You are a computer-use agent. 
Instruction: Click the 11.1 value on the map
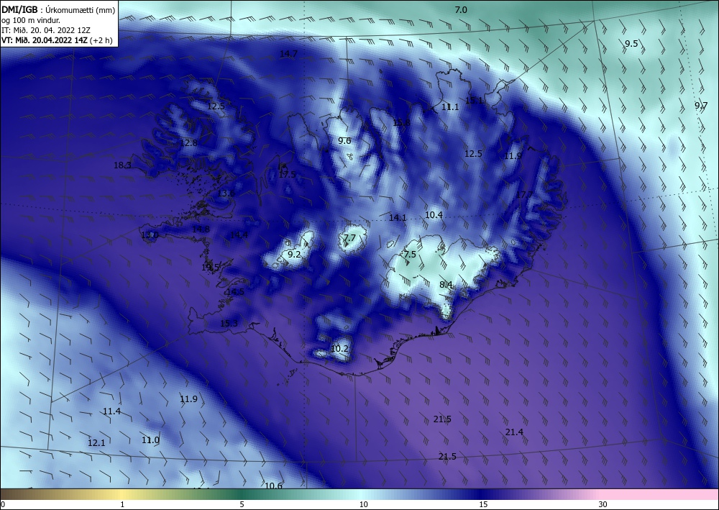pyautogui.click(x=450, y=107)
